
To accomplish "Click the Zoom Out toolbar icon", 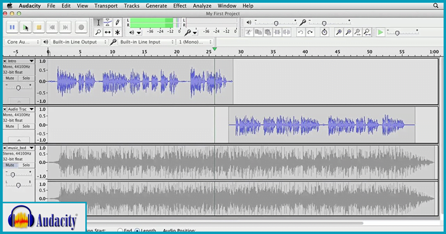I will pyautogui.click(x=348, y=32).
